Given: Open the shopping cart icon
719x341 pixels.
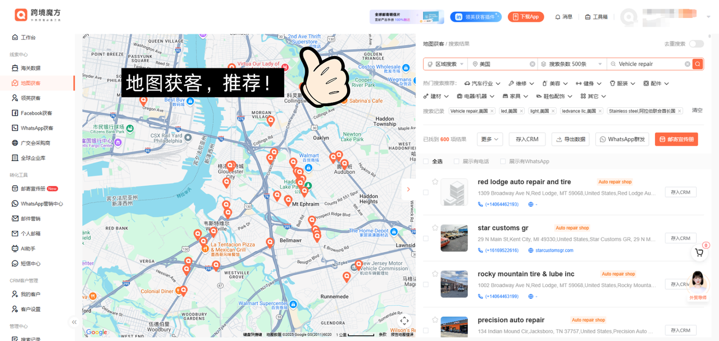Looking at the screenshot, I should 699,253.
